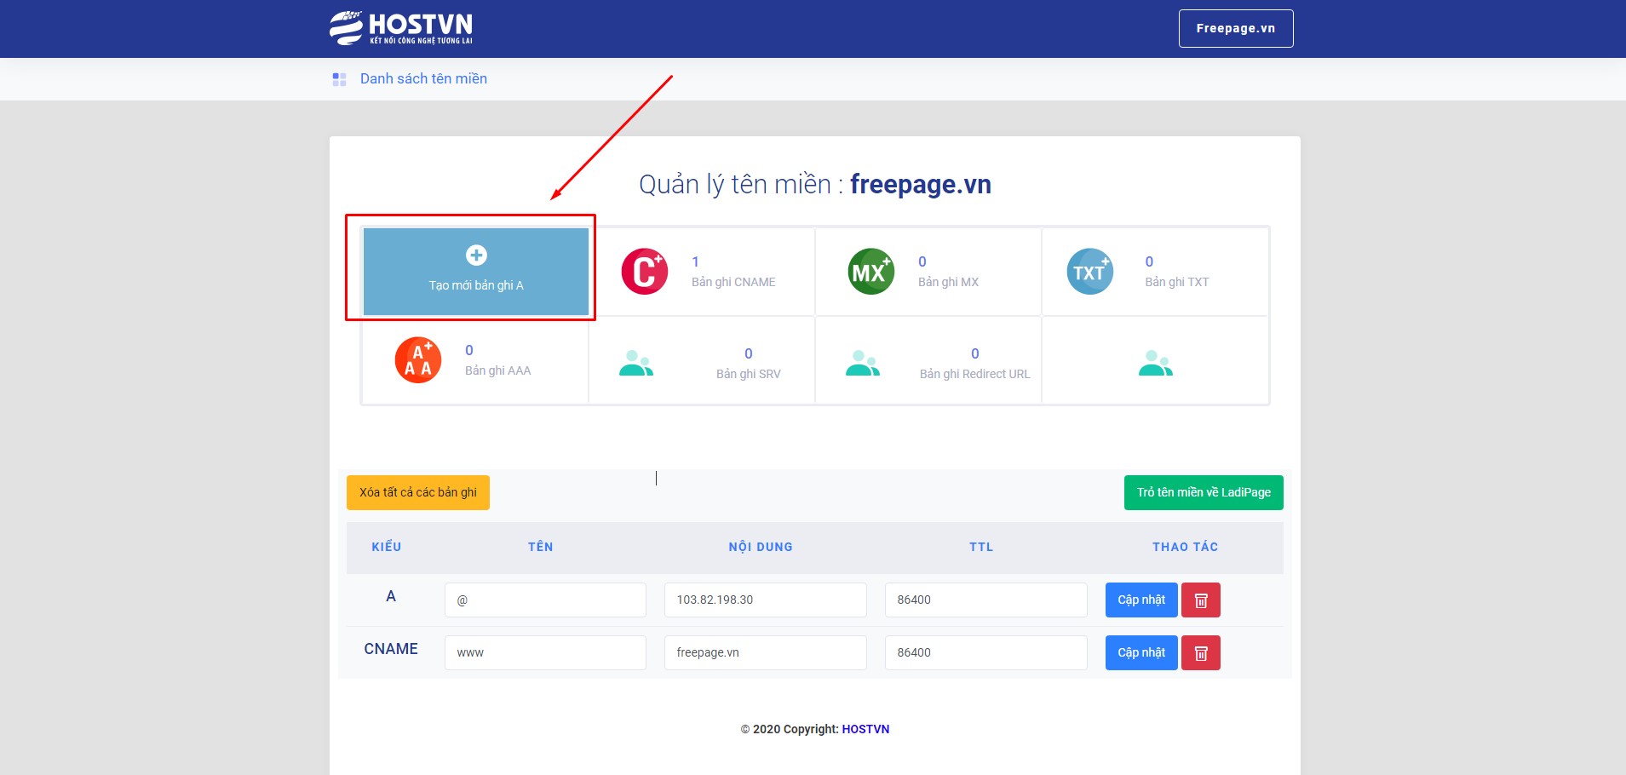Open the Bản ghi Redirect URL label
Screen dimensions: 1626x775
(975, 374)
